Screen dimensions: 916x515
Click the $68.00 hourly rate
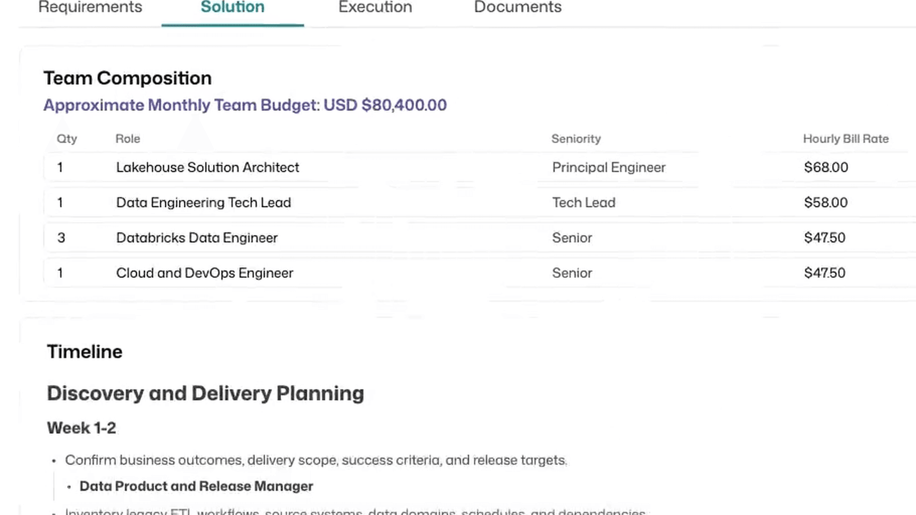click(826, 167)
